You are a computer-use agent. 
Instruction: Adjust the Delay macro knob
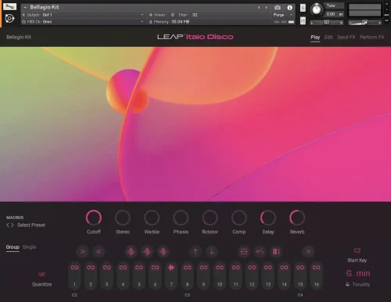[268, 218]
